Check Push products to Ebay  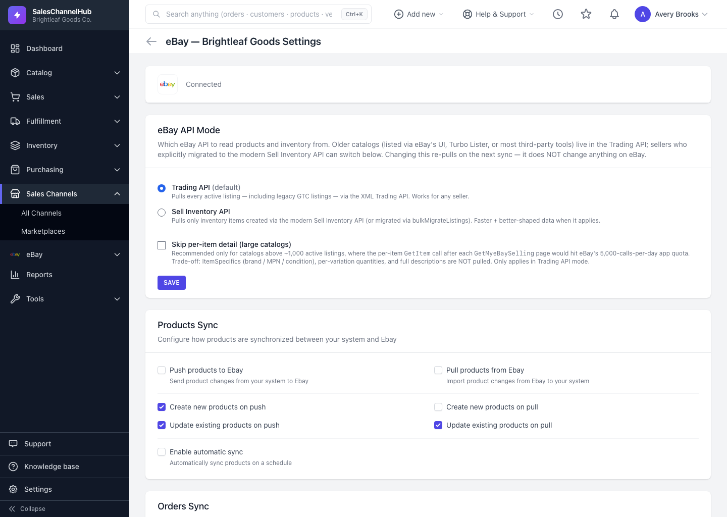point(162,370)
